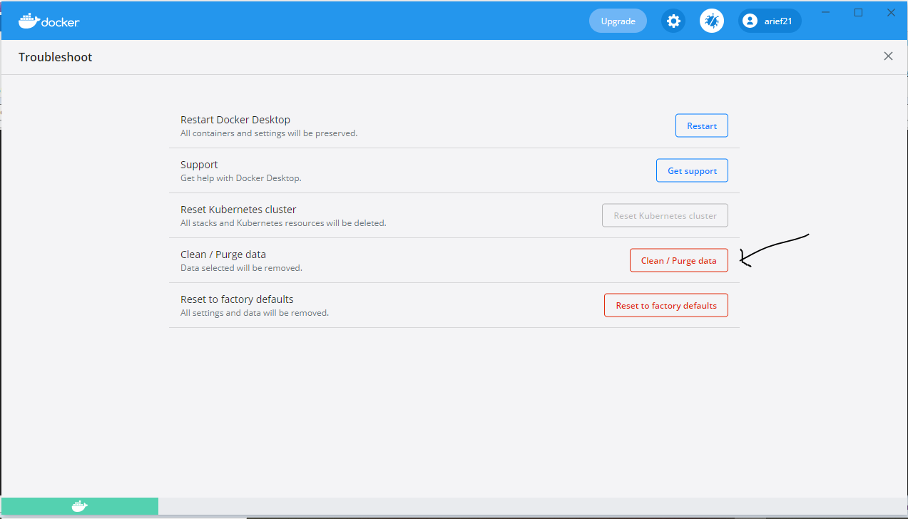Image resolution: width=908 pixels, height=519 pixels.
Task: Open the arief21 account menu
Action: (770, 21)
